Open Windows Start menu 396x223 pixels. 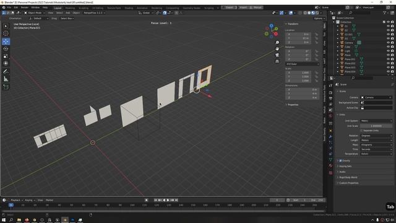point(4,220)
